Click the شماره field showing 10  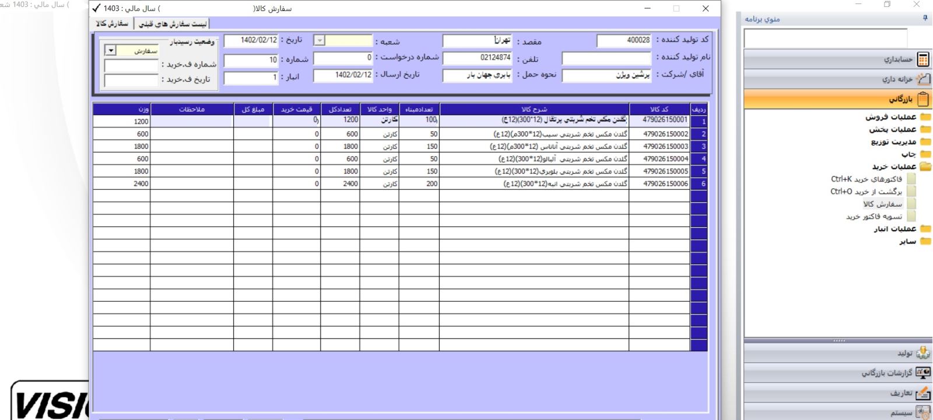(251, 60)
